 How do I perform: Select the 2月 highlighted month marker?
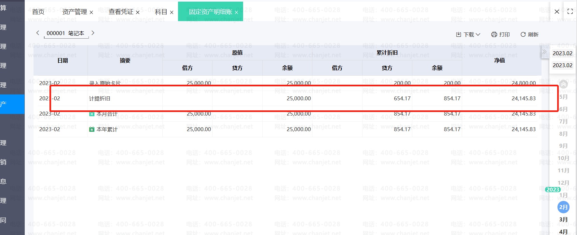563,207
